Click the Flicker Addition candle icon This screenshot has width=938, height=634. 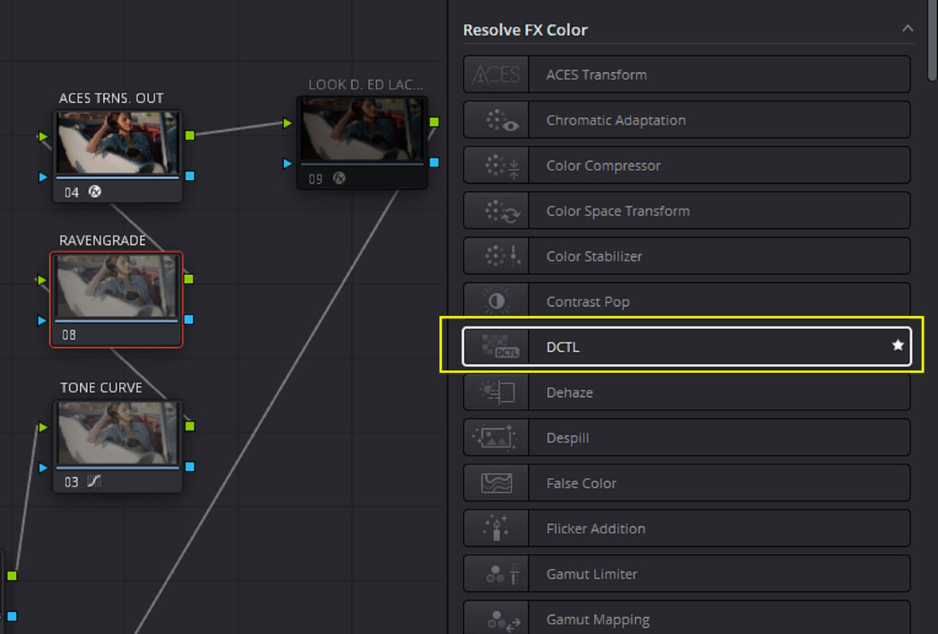pyautogui.click(x=496, y=528)
